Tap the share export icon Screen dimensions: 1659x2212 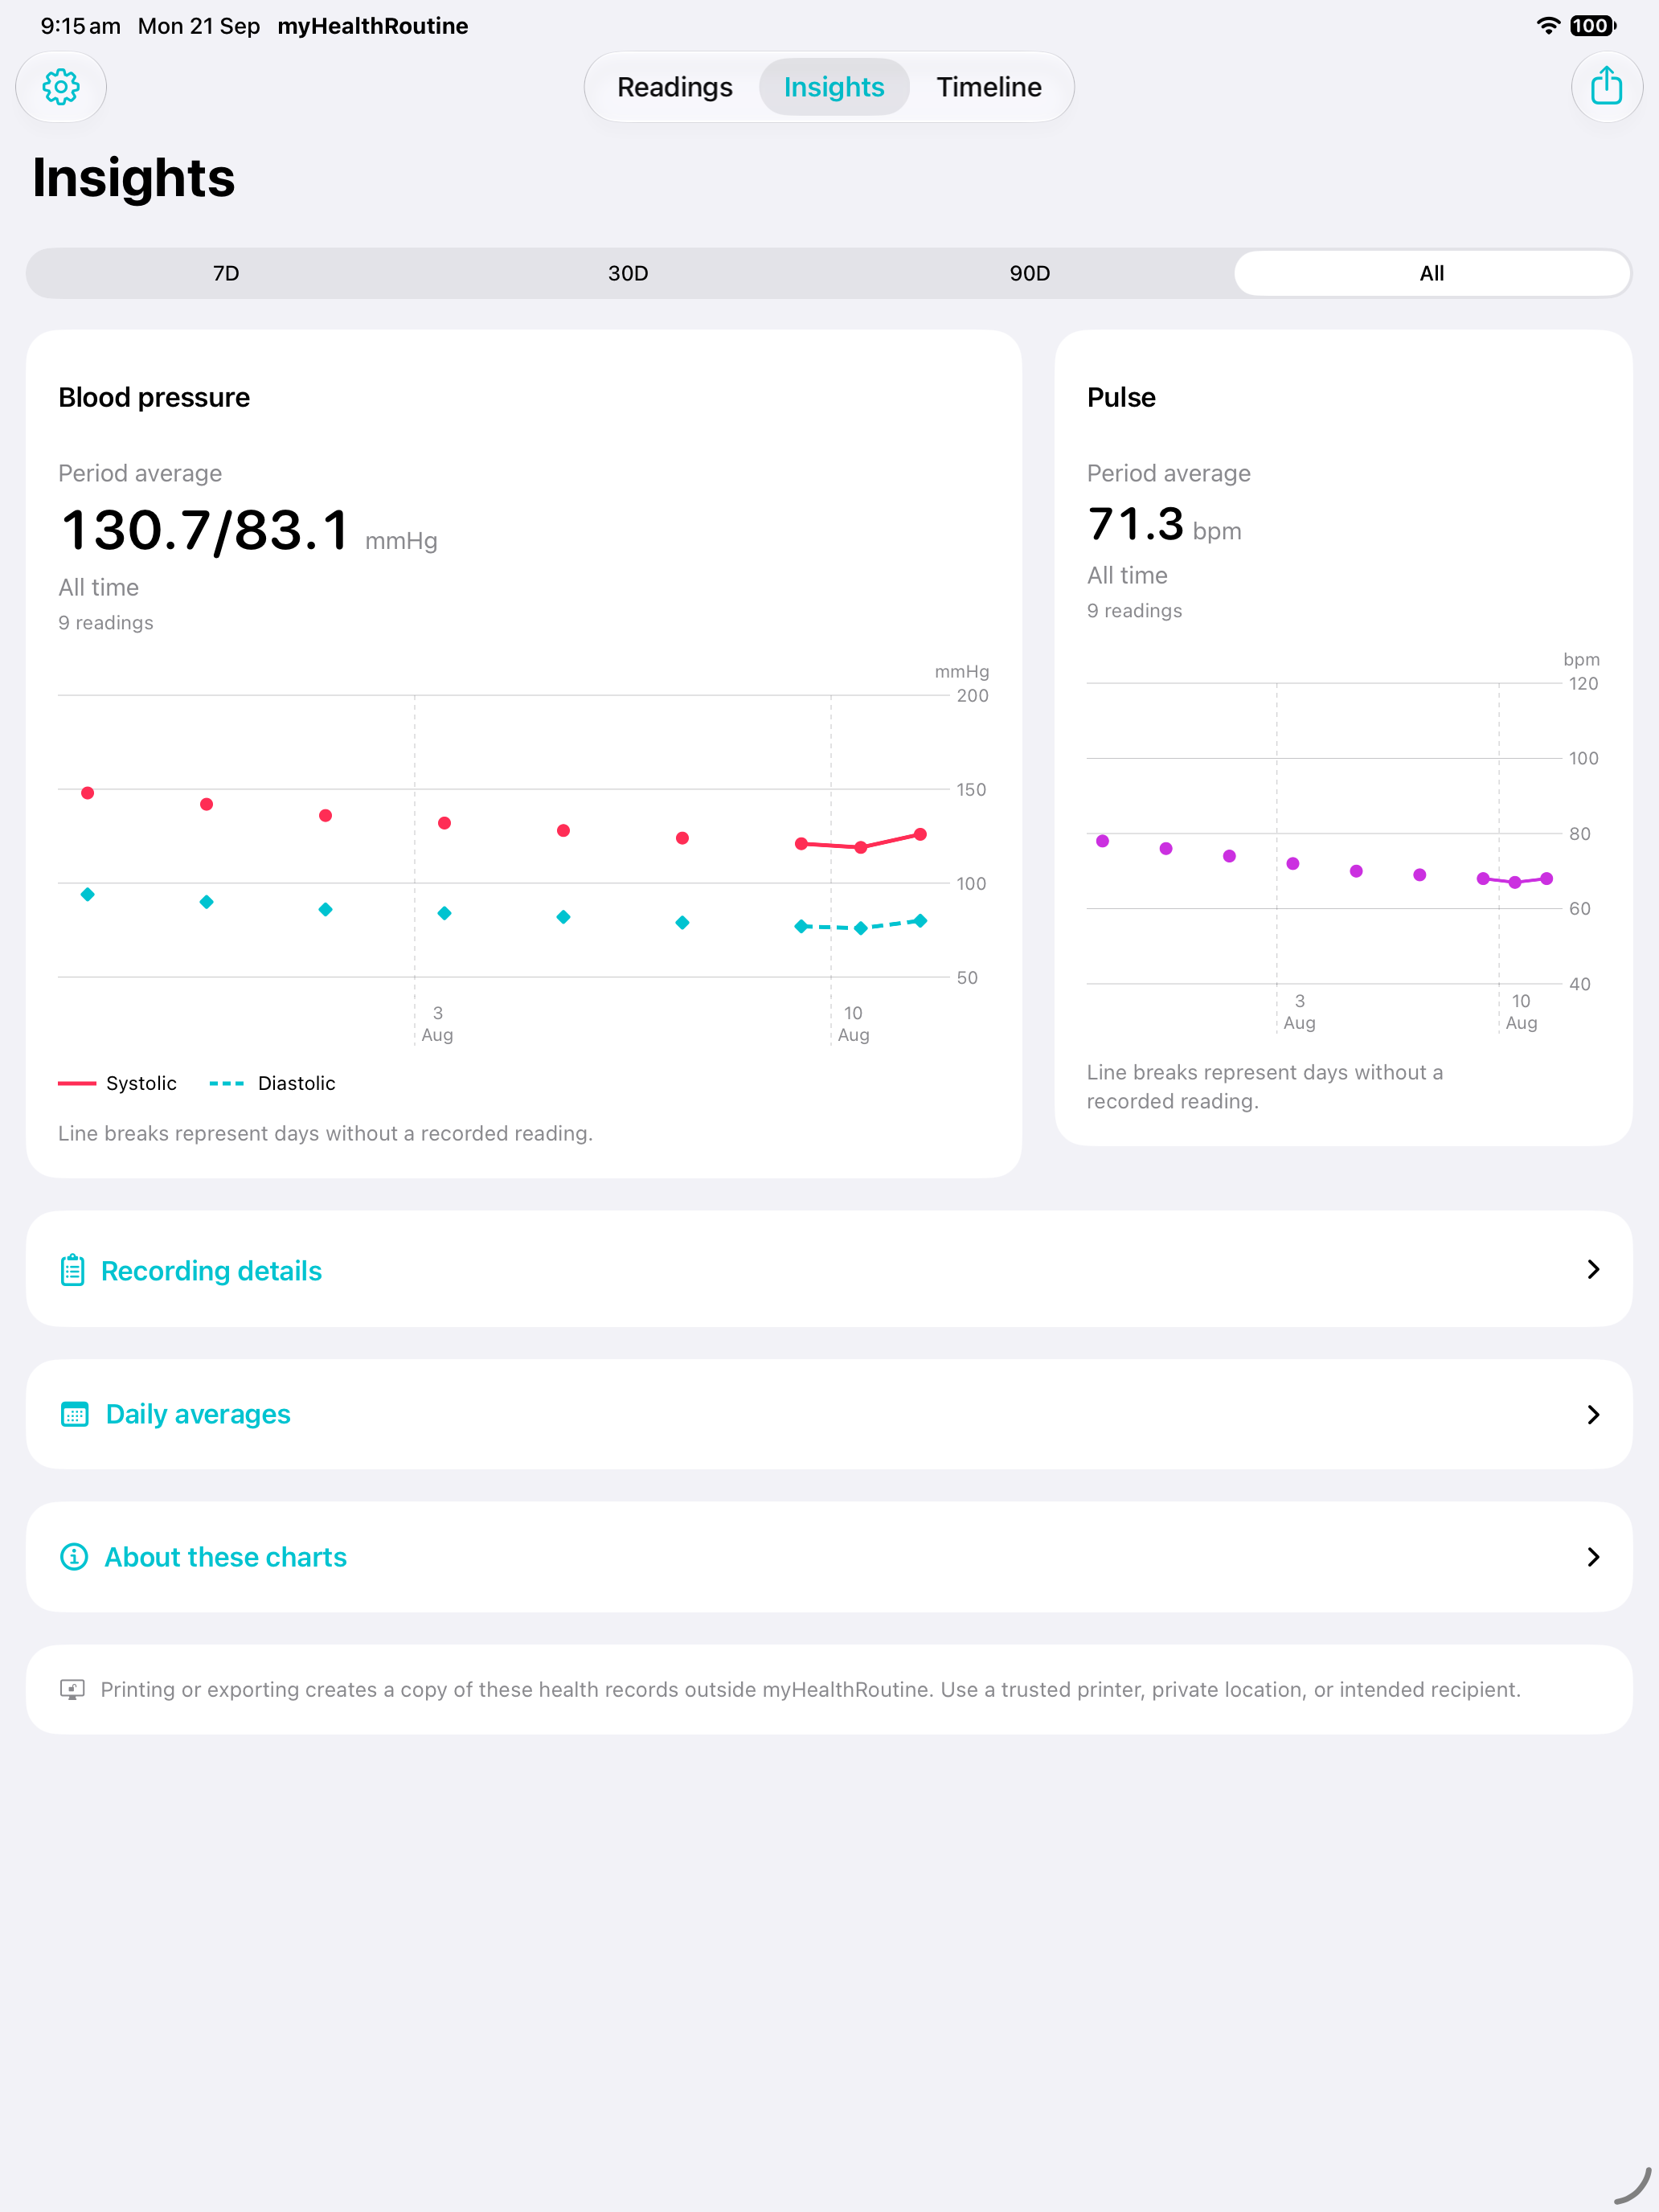tap(1606, 87)
